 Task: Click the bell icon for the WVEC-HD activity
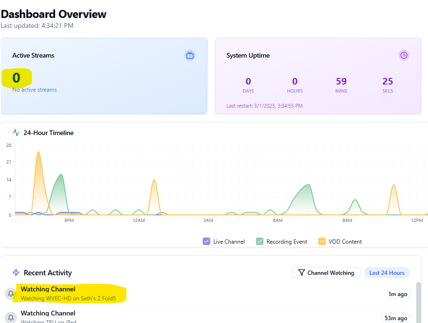11,294
